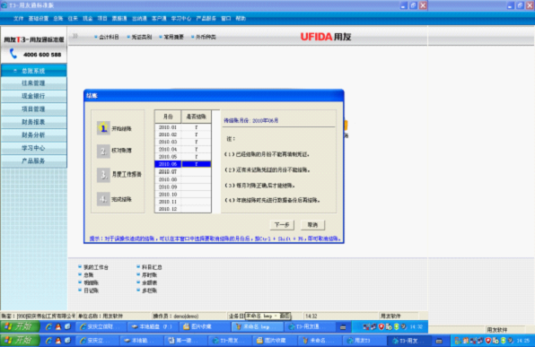The width and height of the screenshot is (535, 347).
Task: Click the blue phone icon beside 4006 600 588
Action: click(x=13, y=54)
